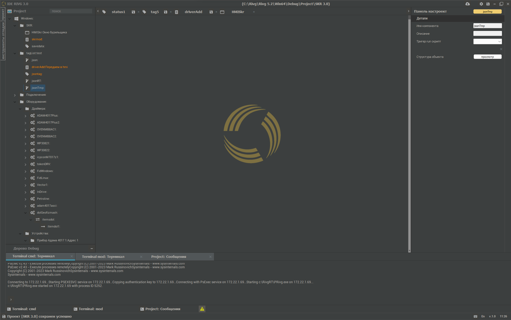The width and height of the screenshot is (511, 320).
Task: Click the gears icon next to ADAM4017Plus2
Action: [x=33, y=123]
